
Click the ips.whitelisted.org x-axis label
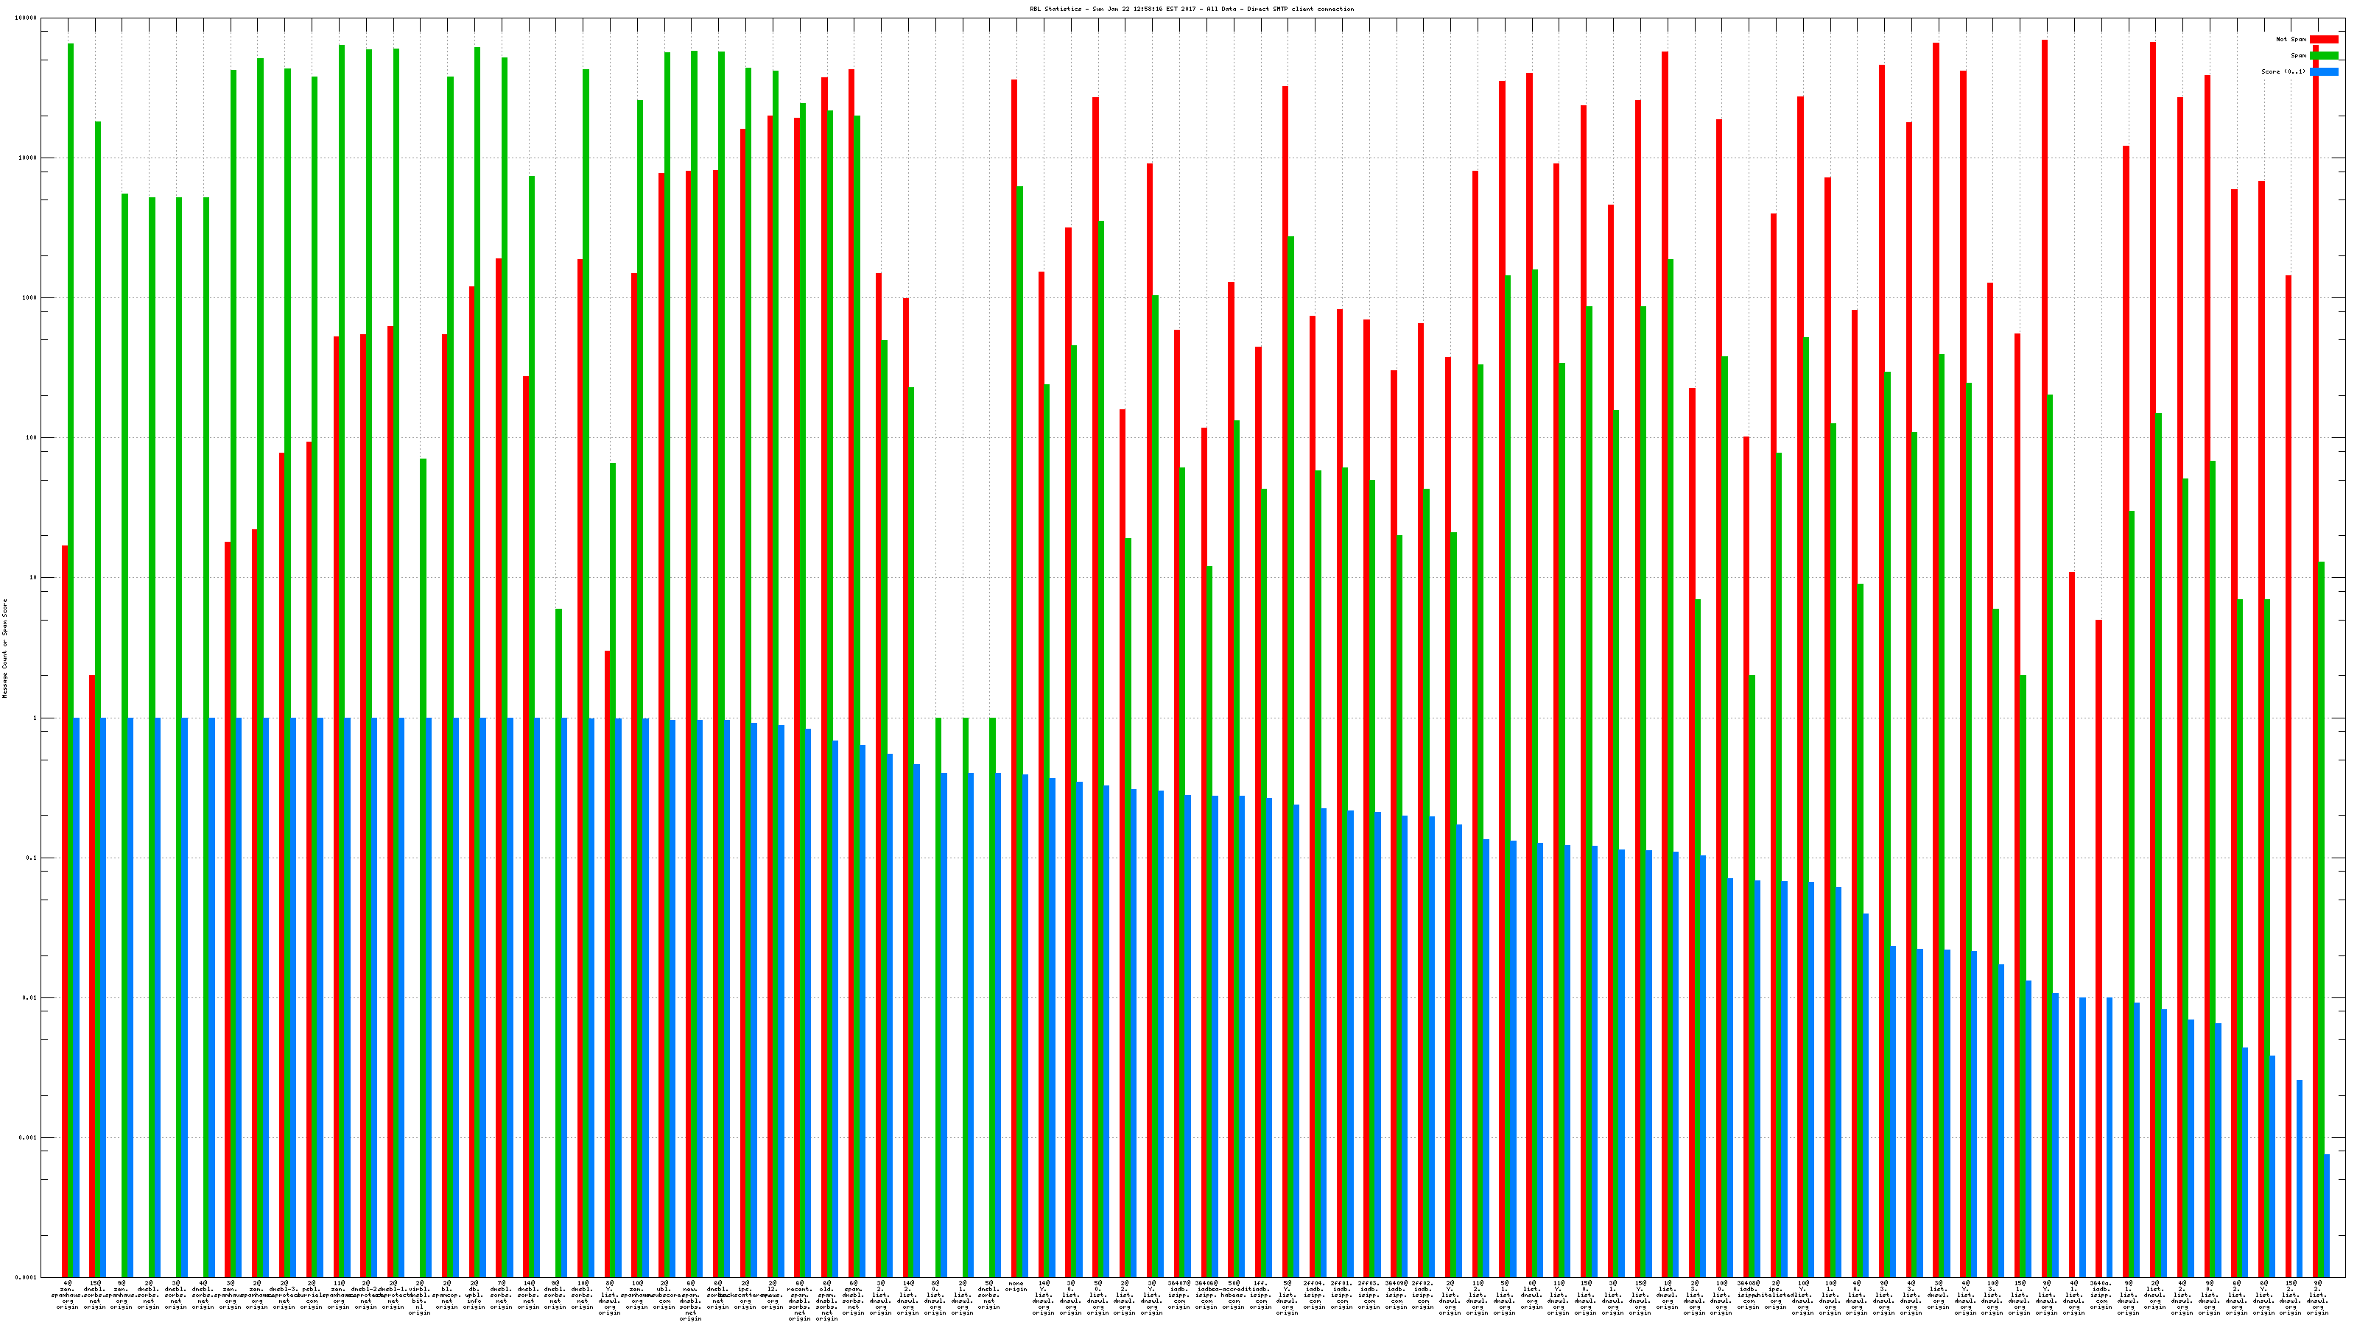[x=1775, y=1294]
